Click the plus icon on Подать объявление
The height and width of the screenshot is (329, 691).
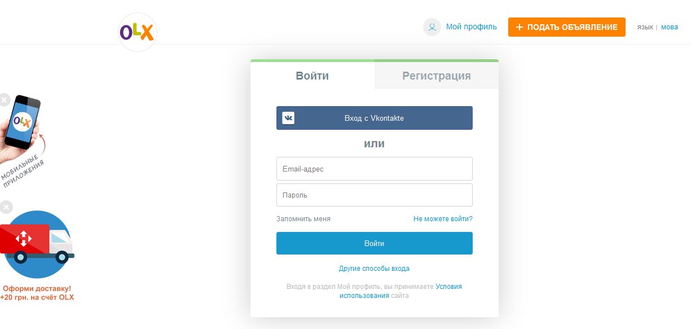pyautogui.click(x=520, y=27)
